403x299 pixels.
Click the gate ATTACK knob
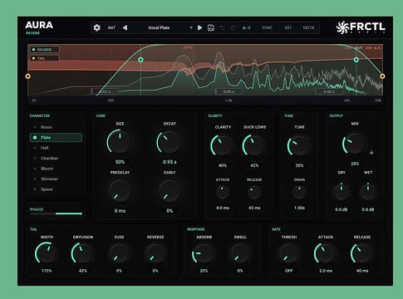click(325, 253)
